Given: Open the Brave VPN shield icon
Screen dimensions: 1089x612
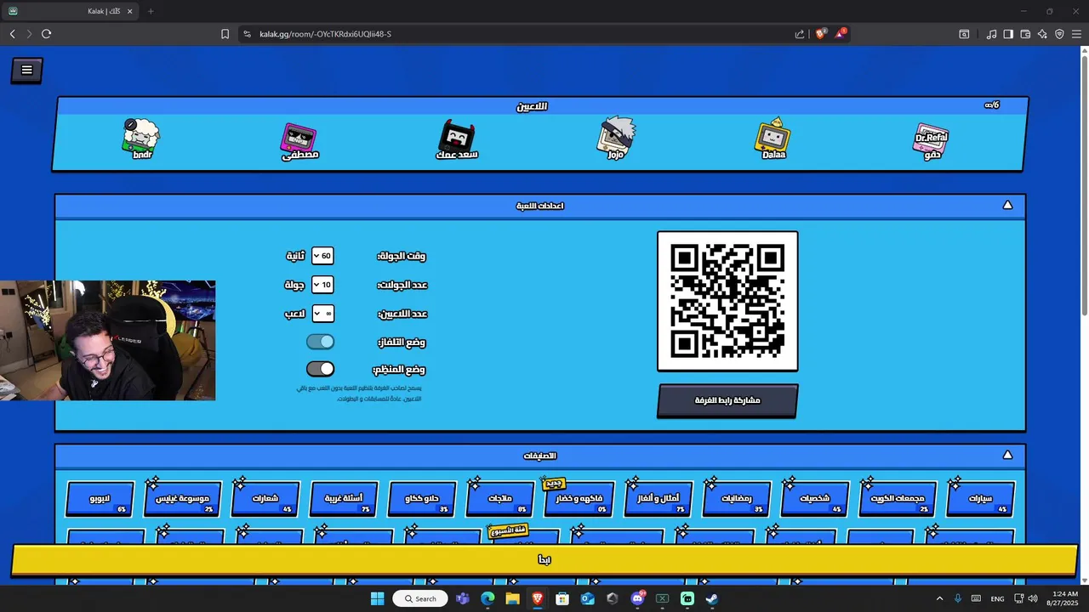Looking at the screenshot, I should [x=1059, y=34].
